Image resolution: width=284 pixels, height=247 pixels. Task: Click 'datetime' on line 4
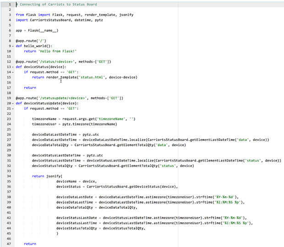tap(82, 20)
